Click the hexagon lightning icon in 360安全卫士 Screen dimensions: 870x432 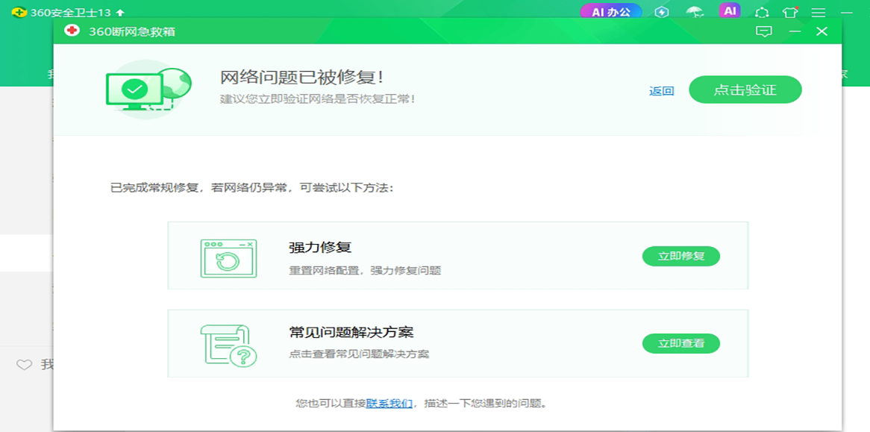(661, 12)
